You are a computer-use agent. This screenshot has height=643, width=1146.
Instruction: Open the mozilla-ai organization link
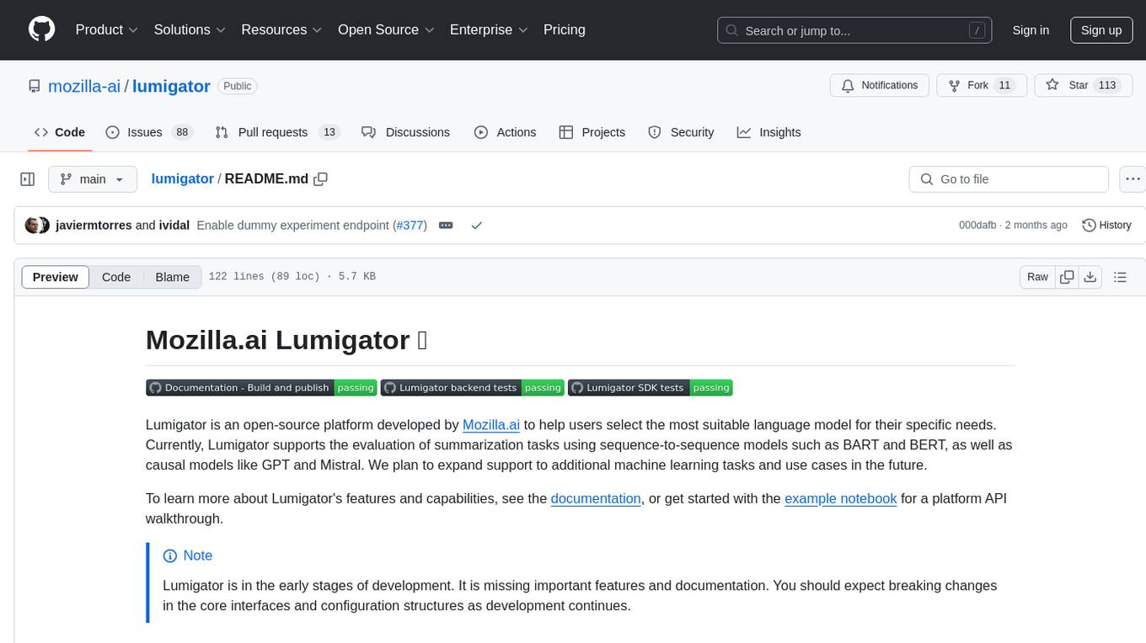point(84,86)
